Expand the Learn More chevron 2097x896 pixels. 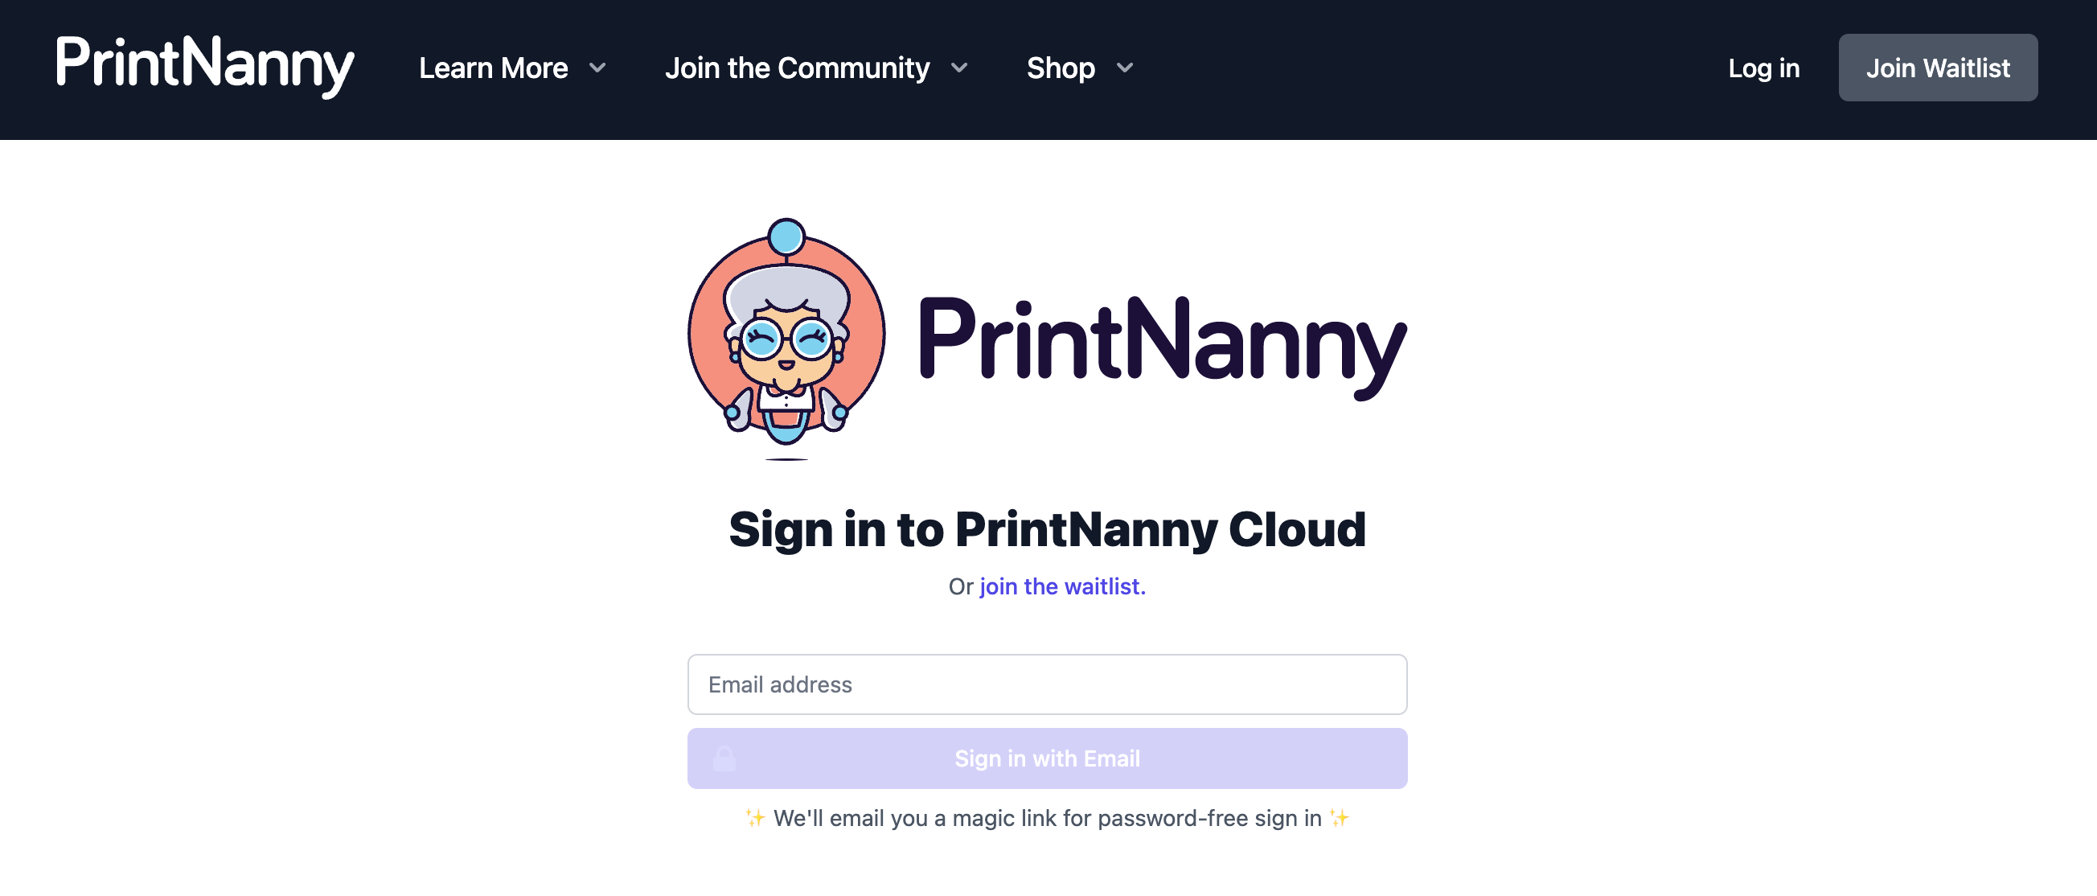tap(597, 68)
